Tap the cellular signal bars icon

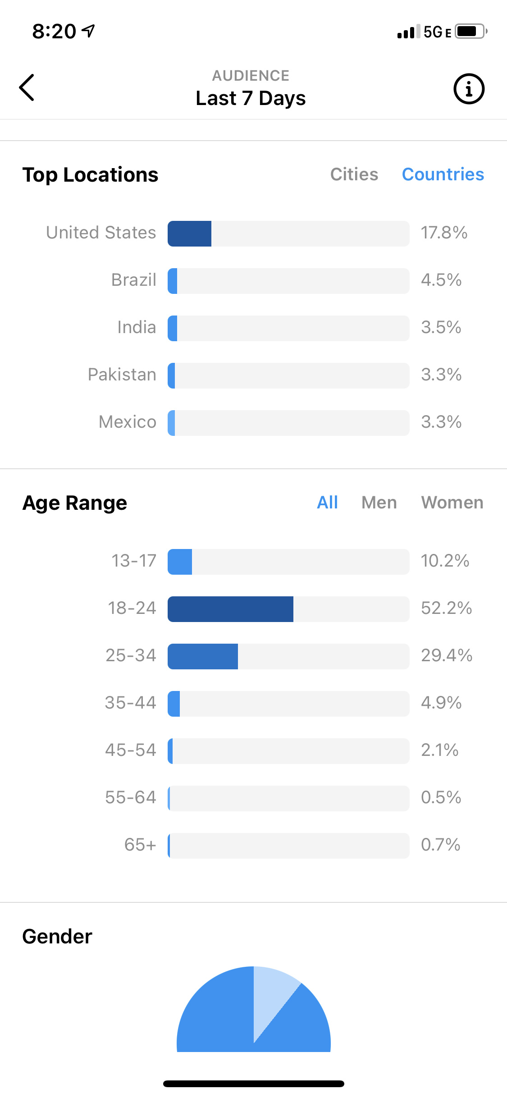(408, 32)
